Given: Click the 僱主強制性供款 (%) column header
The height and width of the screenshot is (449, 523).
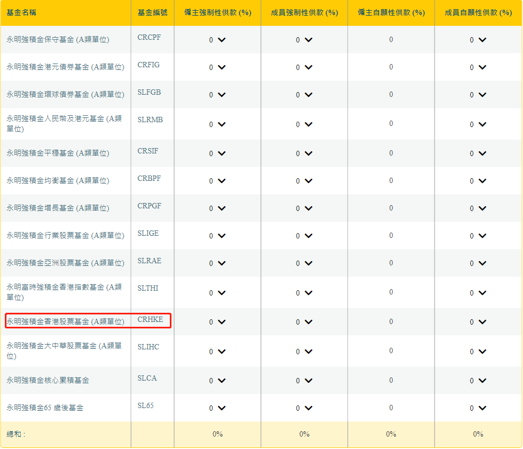Looking at the screenshot, I should pyautogui.click(x=218, y=13).
